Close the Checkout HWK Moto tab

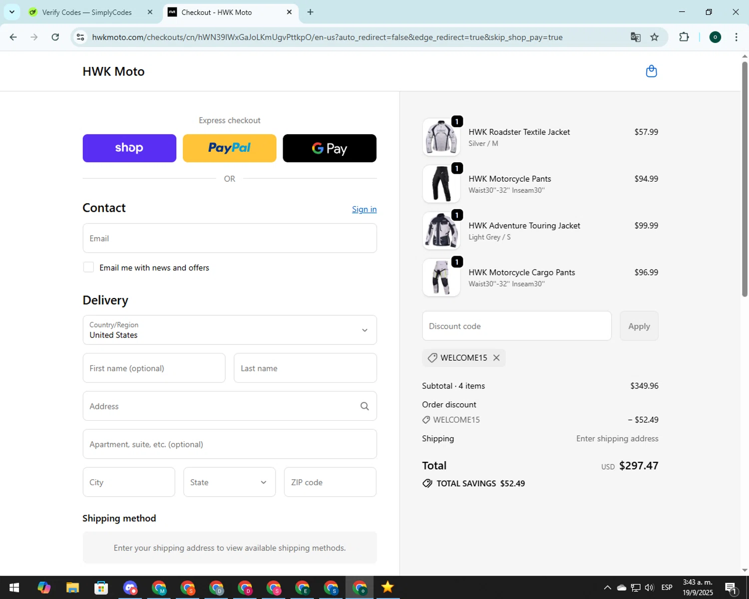point(289,12)
